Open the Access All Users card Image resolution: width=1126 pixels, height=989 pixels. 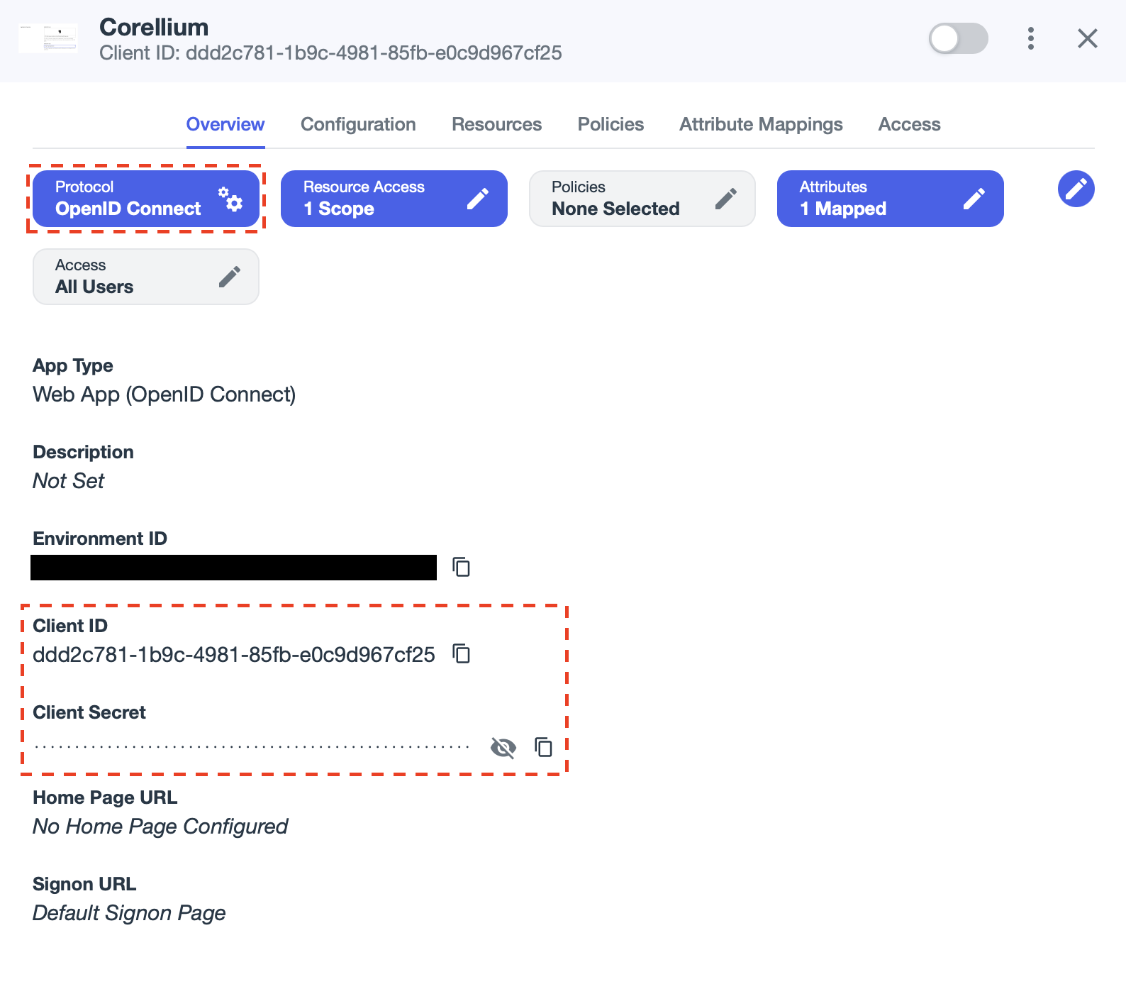[x=146, y=277]
